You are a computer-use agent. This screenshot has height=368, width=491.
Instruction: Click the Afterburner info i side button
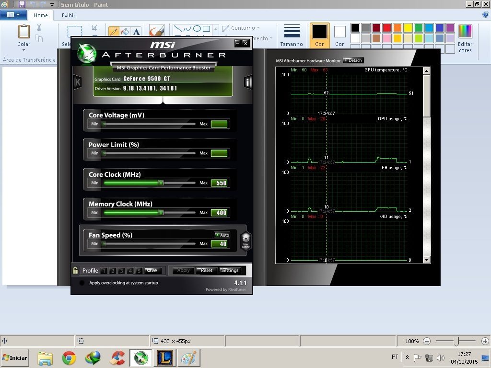248,82
